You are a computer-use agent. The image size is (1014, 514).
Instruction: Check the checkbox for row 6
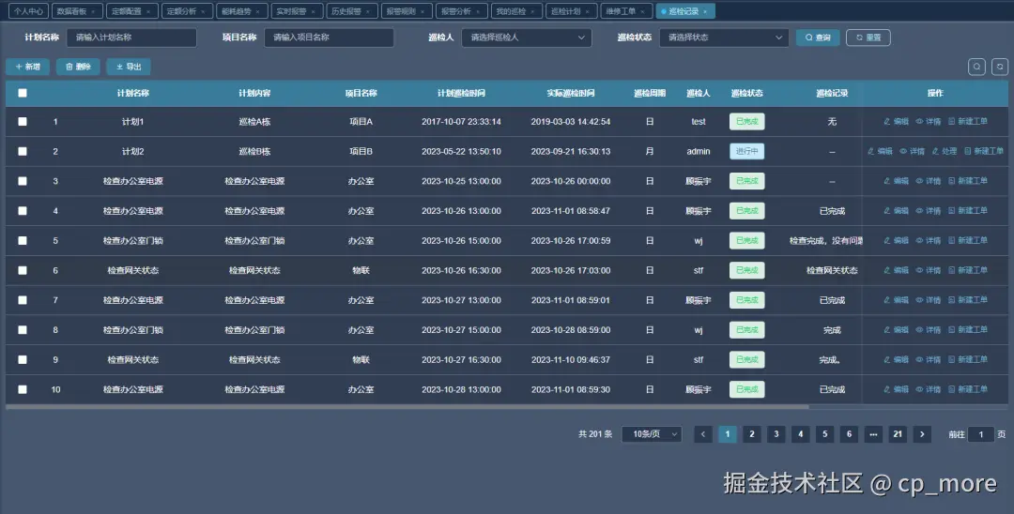pos(23,270)
